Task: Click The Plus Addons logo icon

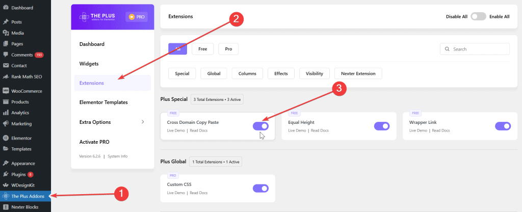Action: click(6, 196)
